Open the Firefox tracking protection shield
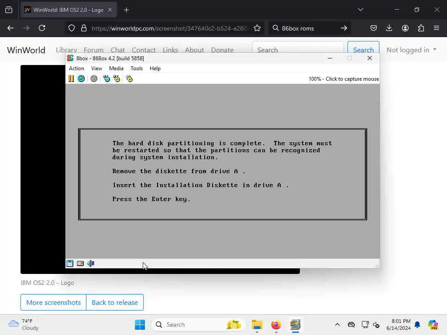The image size is (447, 335). pos(72,28)
